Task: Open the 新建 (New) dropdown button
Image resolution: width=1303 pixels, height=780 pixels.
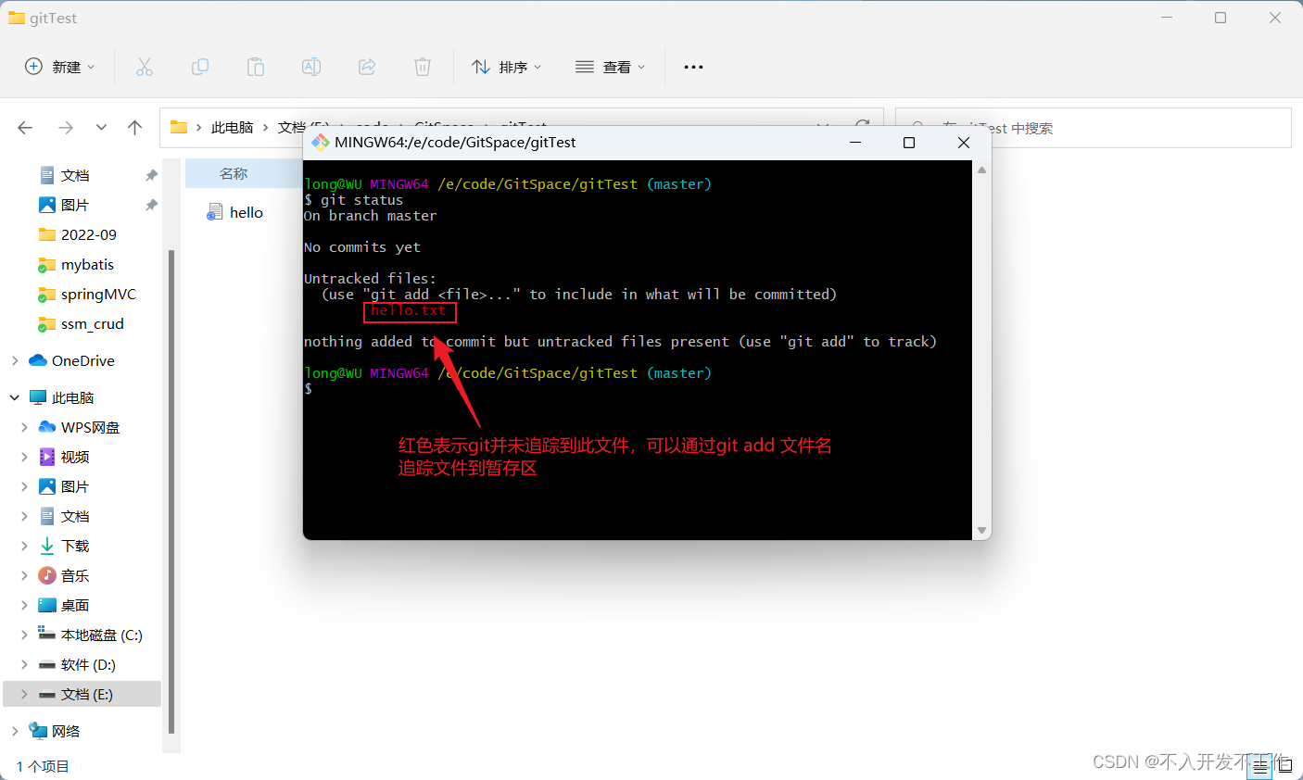Action: pyautogui.click(x=60, y=67)
